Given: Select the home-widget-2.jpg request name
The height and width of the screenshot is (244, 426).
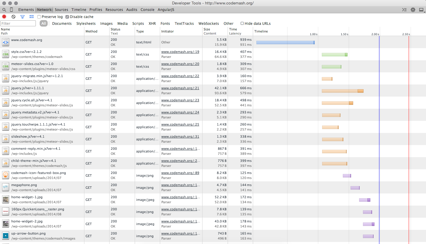Looking at the screenshot, I should (x=27, y=221).
